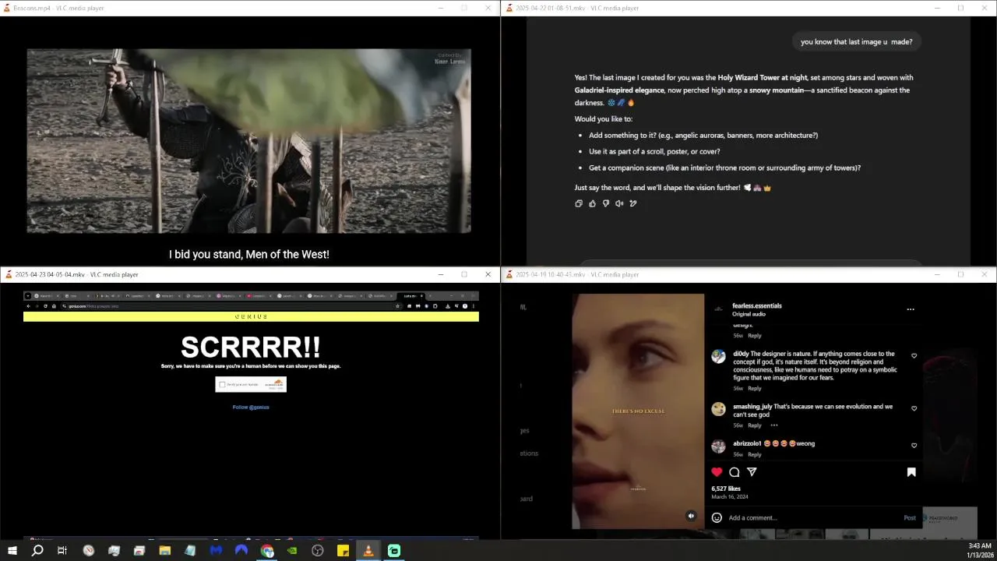997x561 pixels.
Task: Open Task View on the taskbar
Action: coord(62,550)
